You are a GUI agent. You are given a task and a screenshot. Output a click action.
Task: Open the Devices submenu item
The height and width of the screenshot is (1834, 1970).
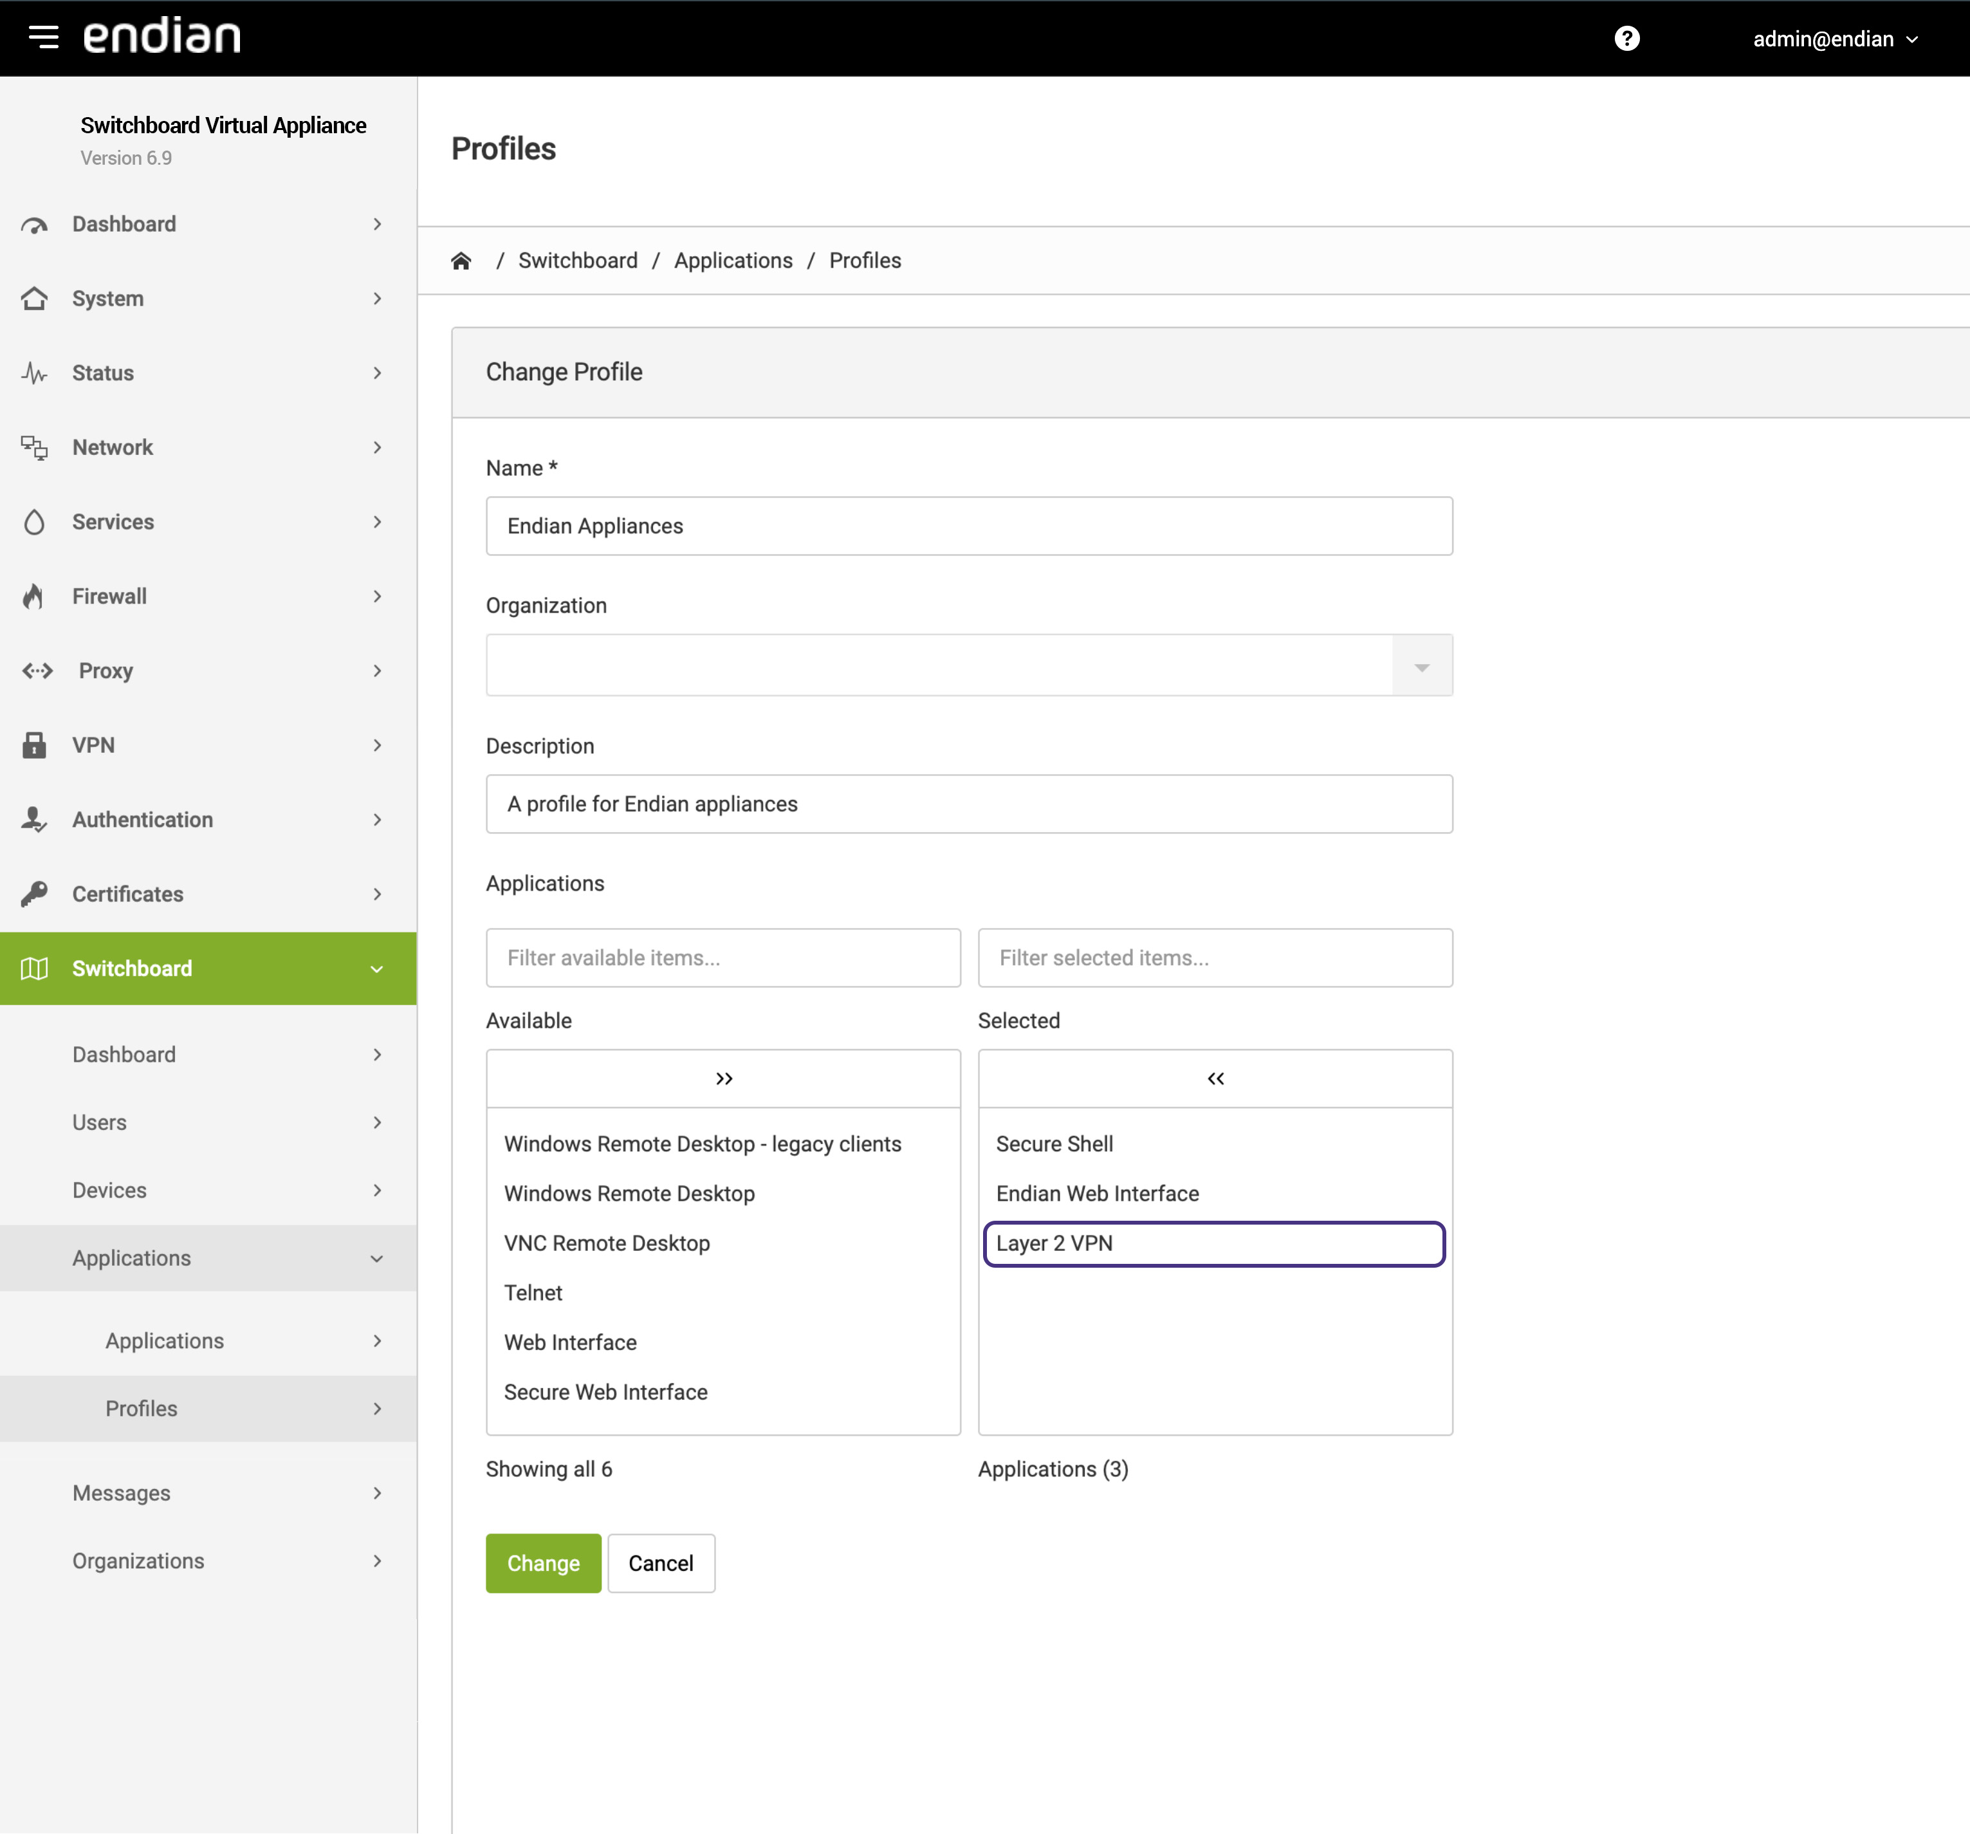click(208, 1190)
